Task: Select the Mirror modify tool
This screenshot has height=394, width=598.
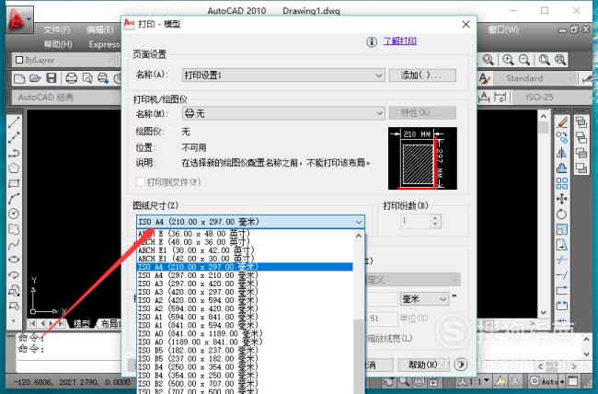Action: (x=562, y=153)
